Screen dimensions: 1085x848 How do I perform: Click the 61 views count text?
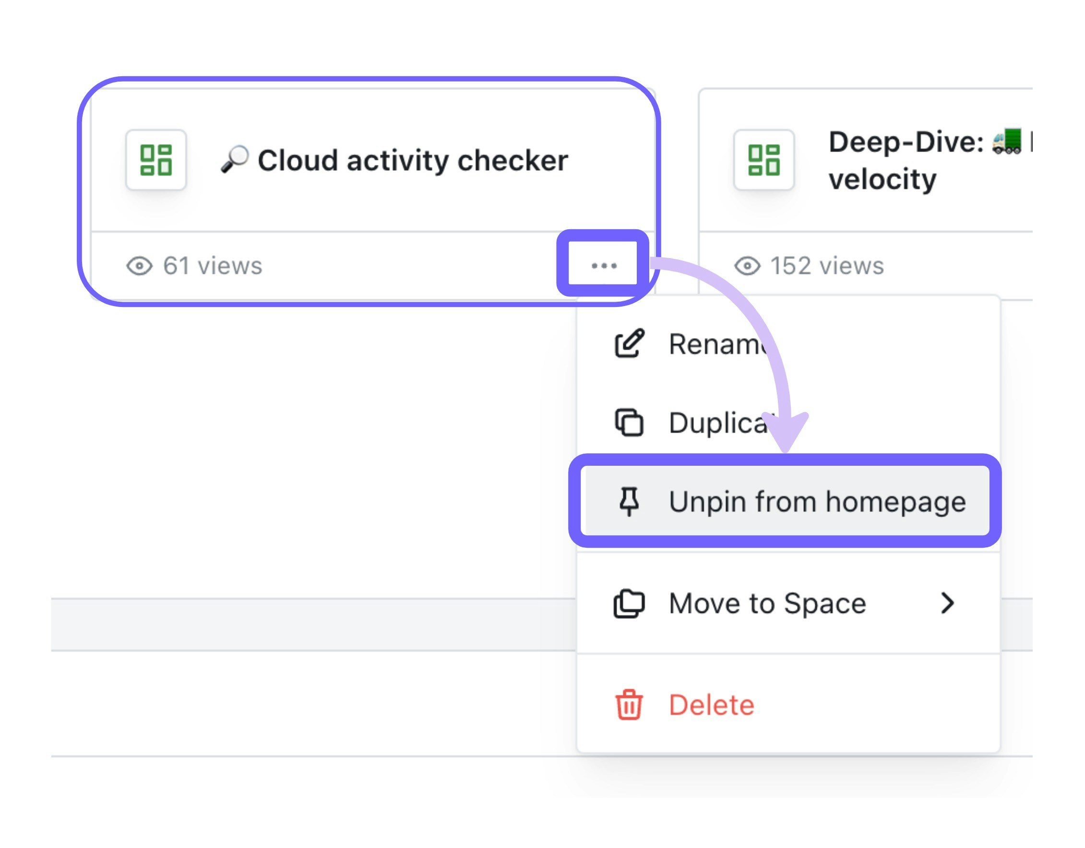tap(213, 266)
